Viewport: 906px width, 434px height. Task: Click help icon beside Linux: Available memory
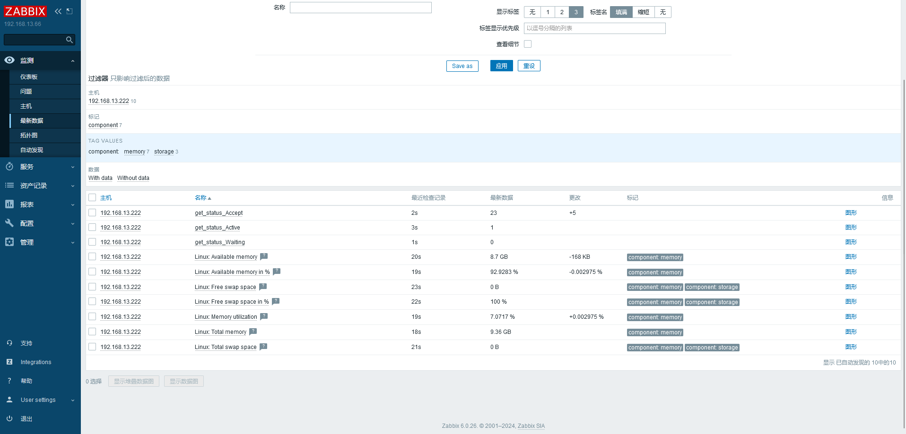coord(264,256)
